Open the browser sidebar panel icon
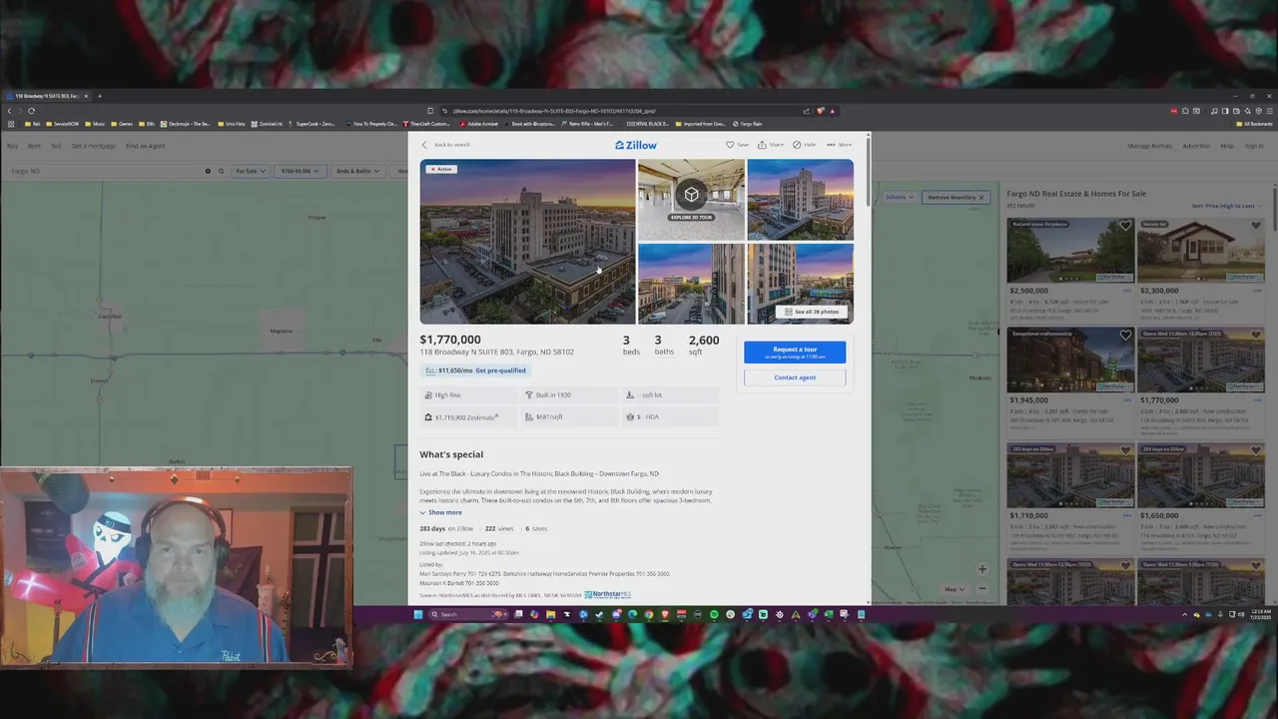 (x=1224, y=111)
